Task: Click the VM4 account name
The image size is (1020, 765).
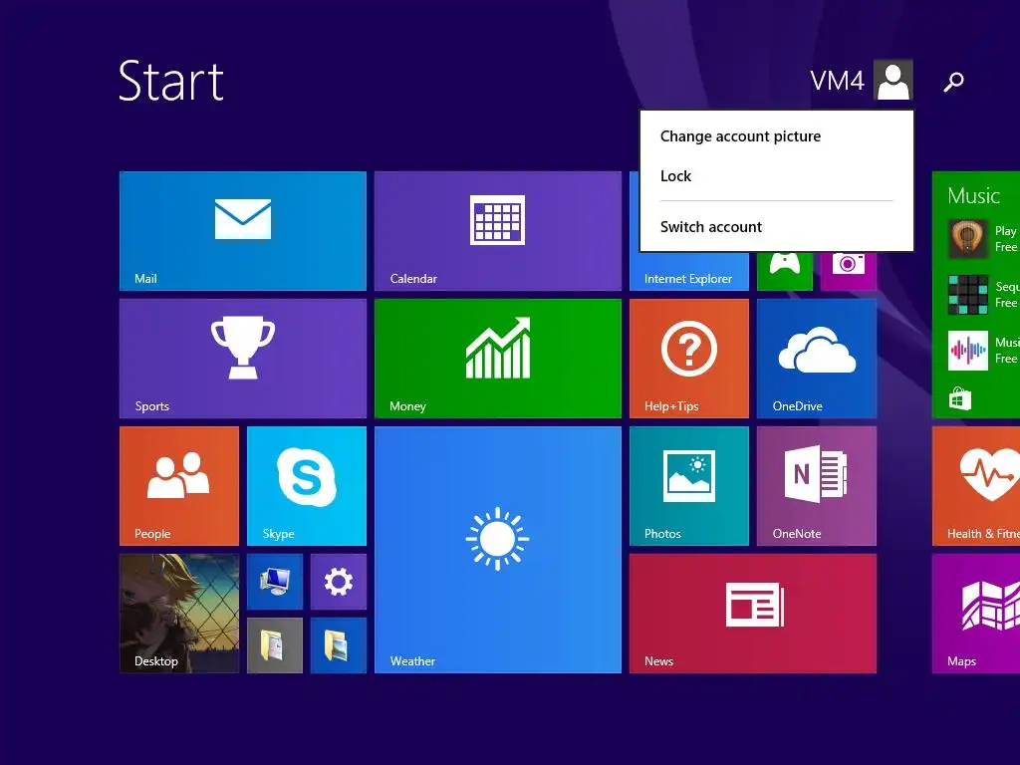Action: click(x=837, y=81)
